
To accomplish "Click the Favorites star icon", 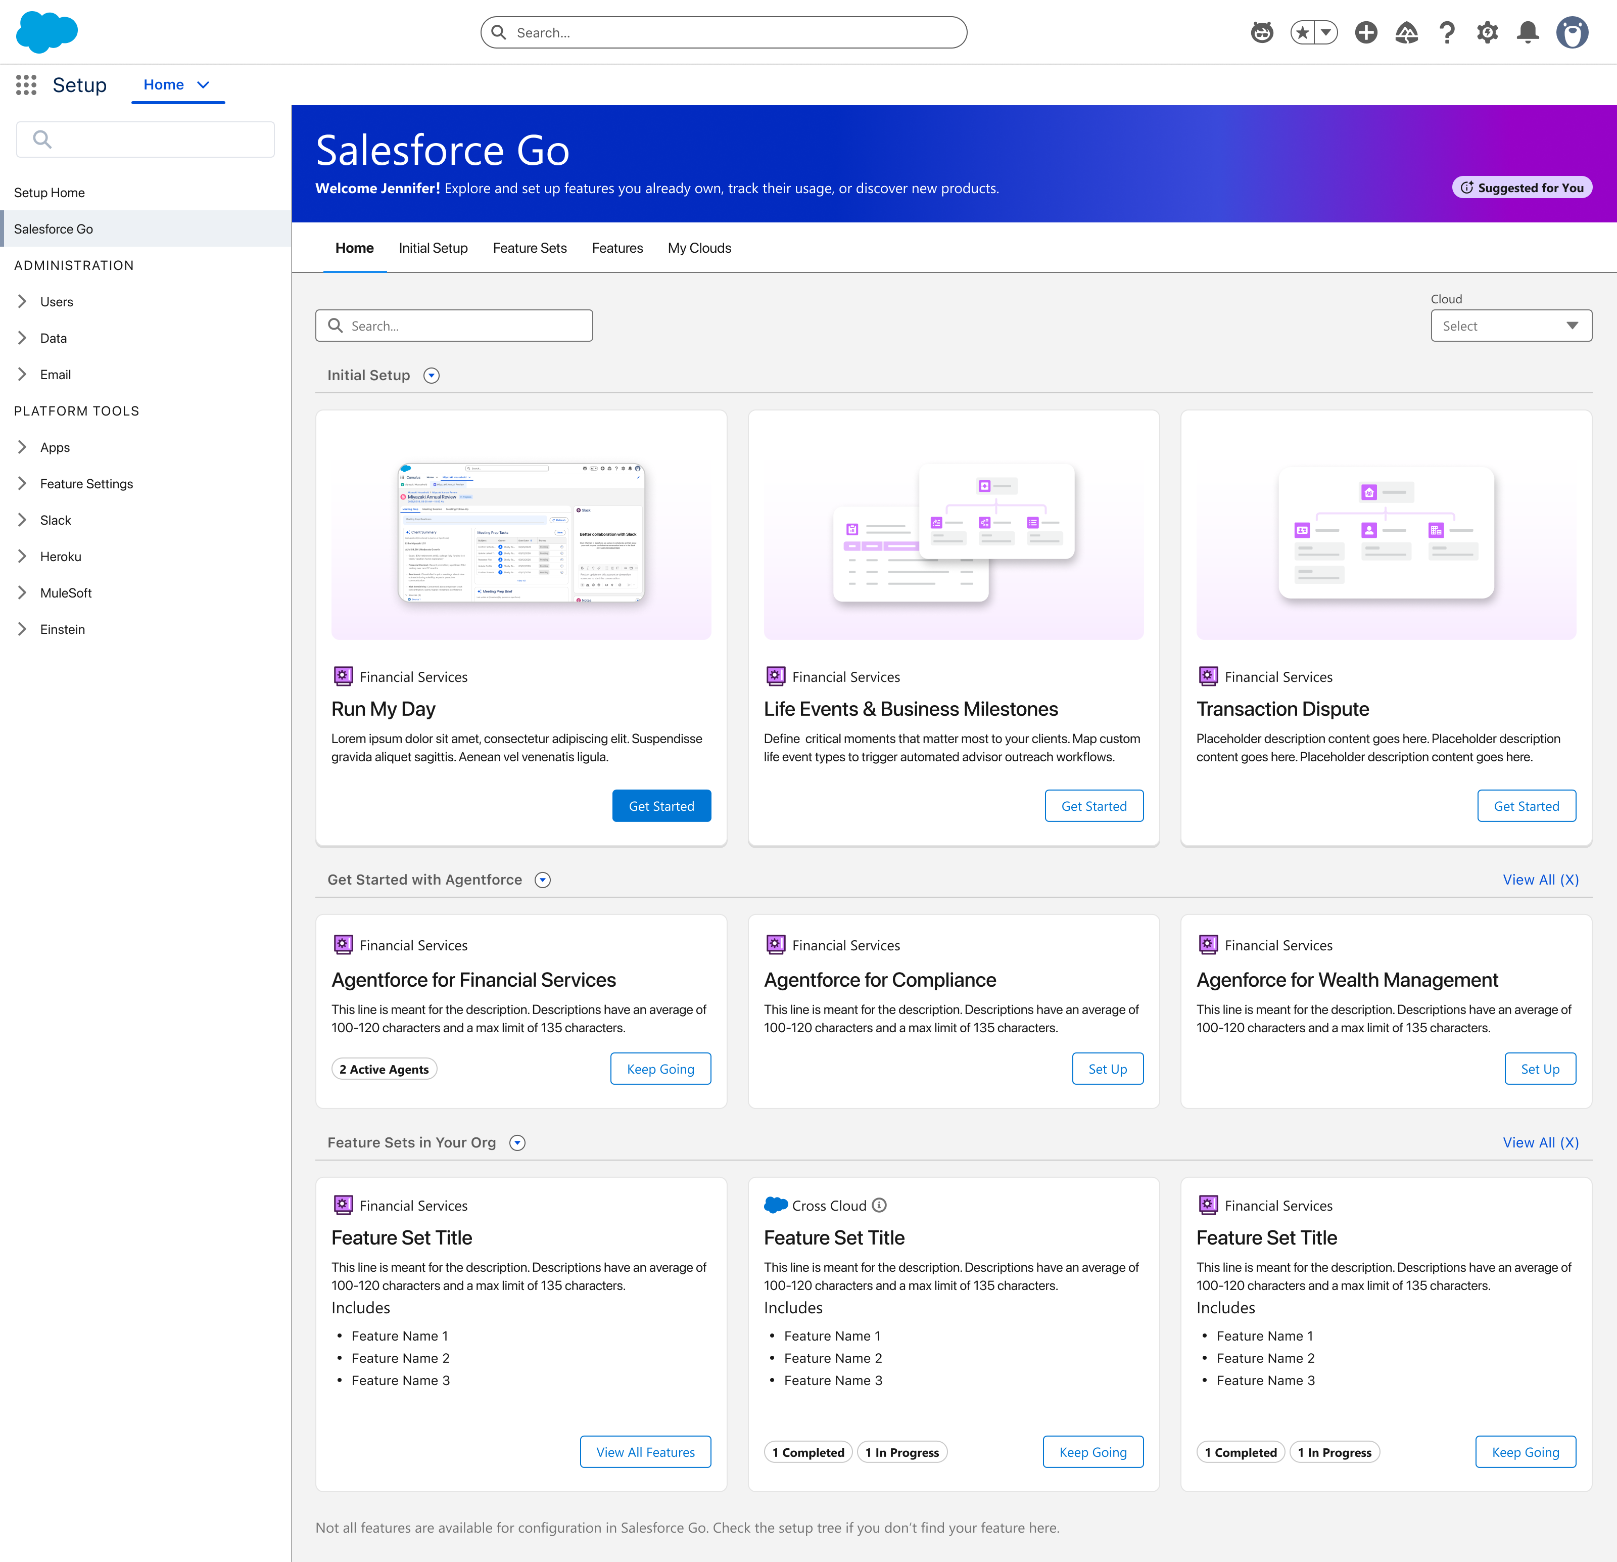I will coord(1303,33).
